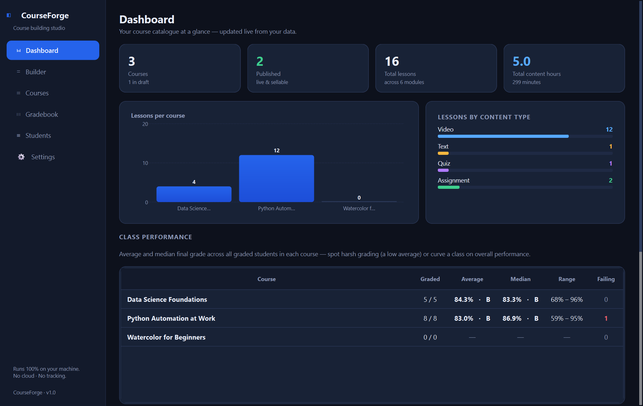Click the Video progress bar
This screenshot has height=406, width=643.
click(x=525, y=136)
